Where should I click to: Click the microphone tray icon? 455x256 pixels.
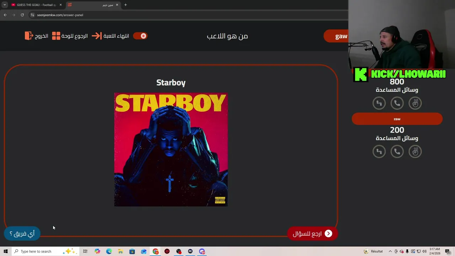tap(407, 251)
